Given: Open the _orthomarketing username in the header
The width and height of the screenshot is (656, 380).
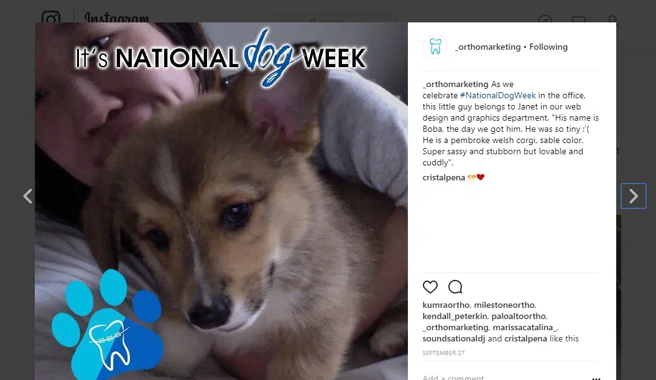Looking at the screenshot, I should coord(488,47).
